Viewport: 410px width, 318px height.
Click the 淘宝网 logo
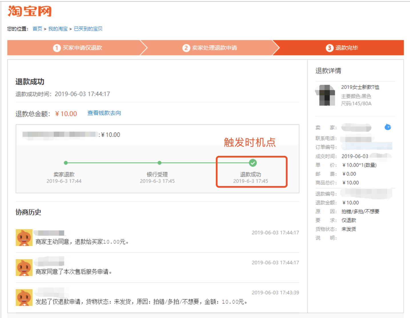[x=29, y=11]
